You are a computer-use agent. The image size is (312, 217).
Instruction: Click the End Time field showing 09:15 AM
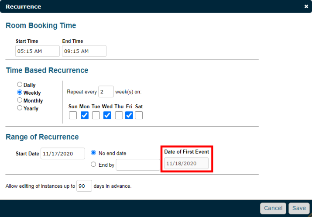click(84, 51)
